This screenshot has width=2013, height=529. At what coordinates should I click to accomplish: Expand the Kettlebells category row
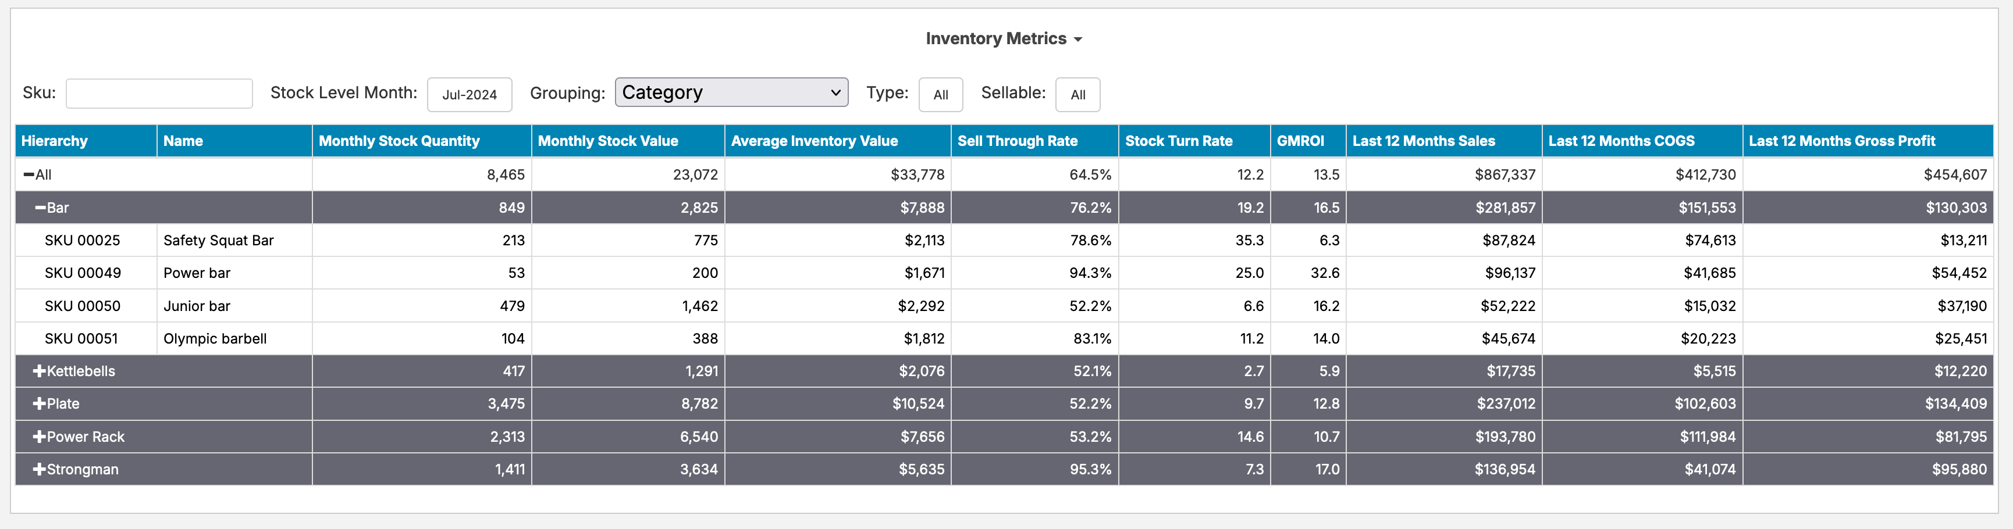[x=39, y=371]
